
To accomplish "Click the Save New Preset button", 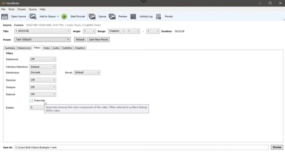I will click(x=98, y=40).
